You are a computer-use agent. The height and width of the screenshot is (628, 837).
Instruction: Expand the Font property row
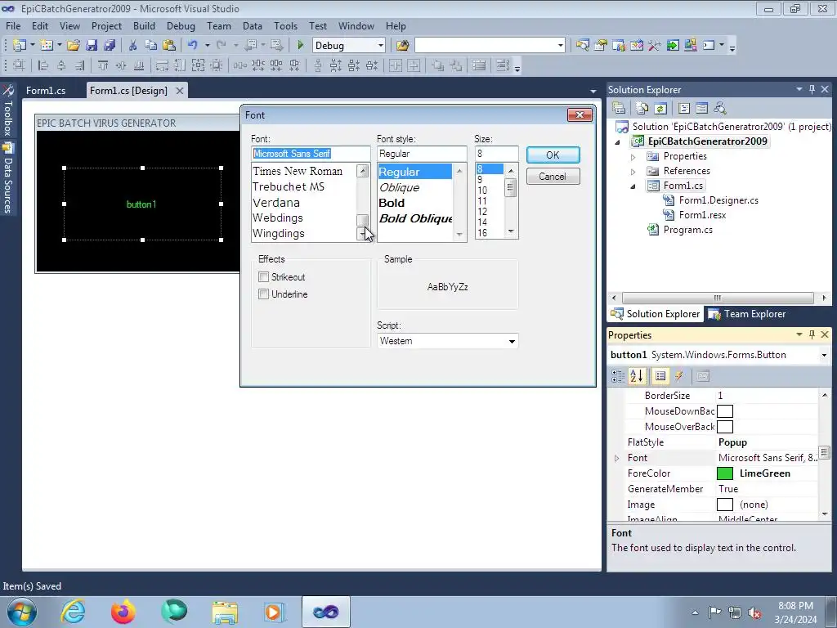(616, 458)
